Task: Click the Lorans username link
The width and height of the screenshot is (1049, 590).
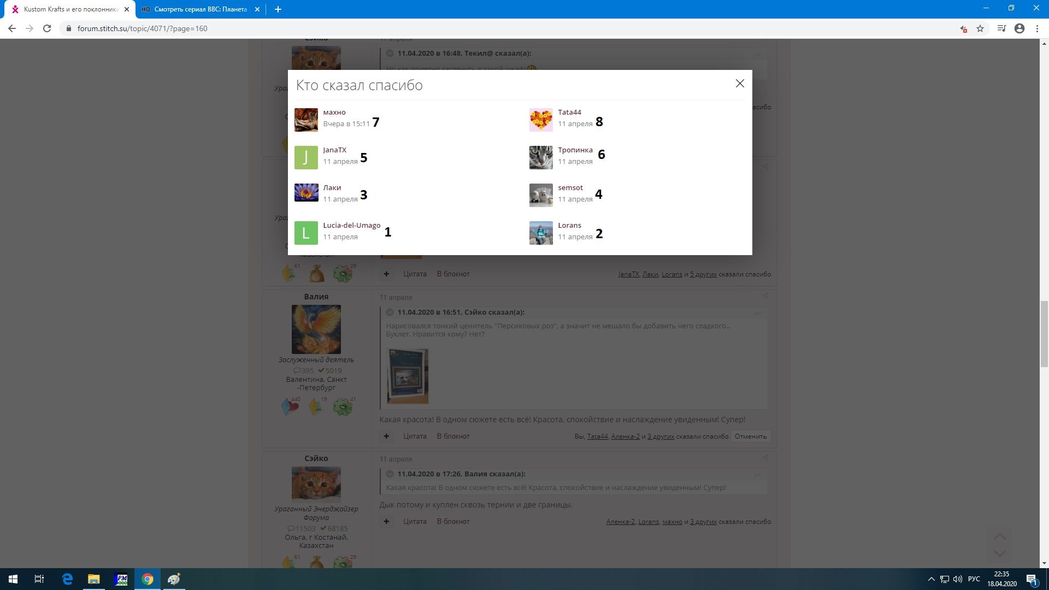Action: (x=569, y=226)
